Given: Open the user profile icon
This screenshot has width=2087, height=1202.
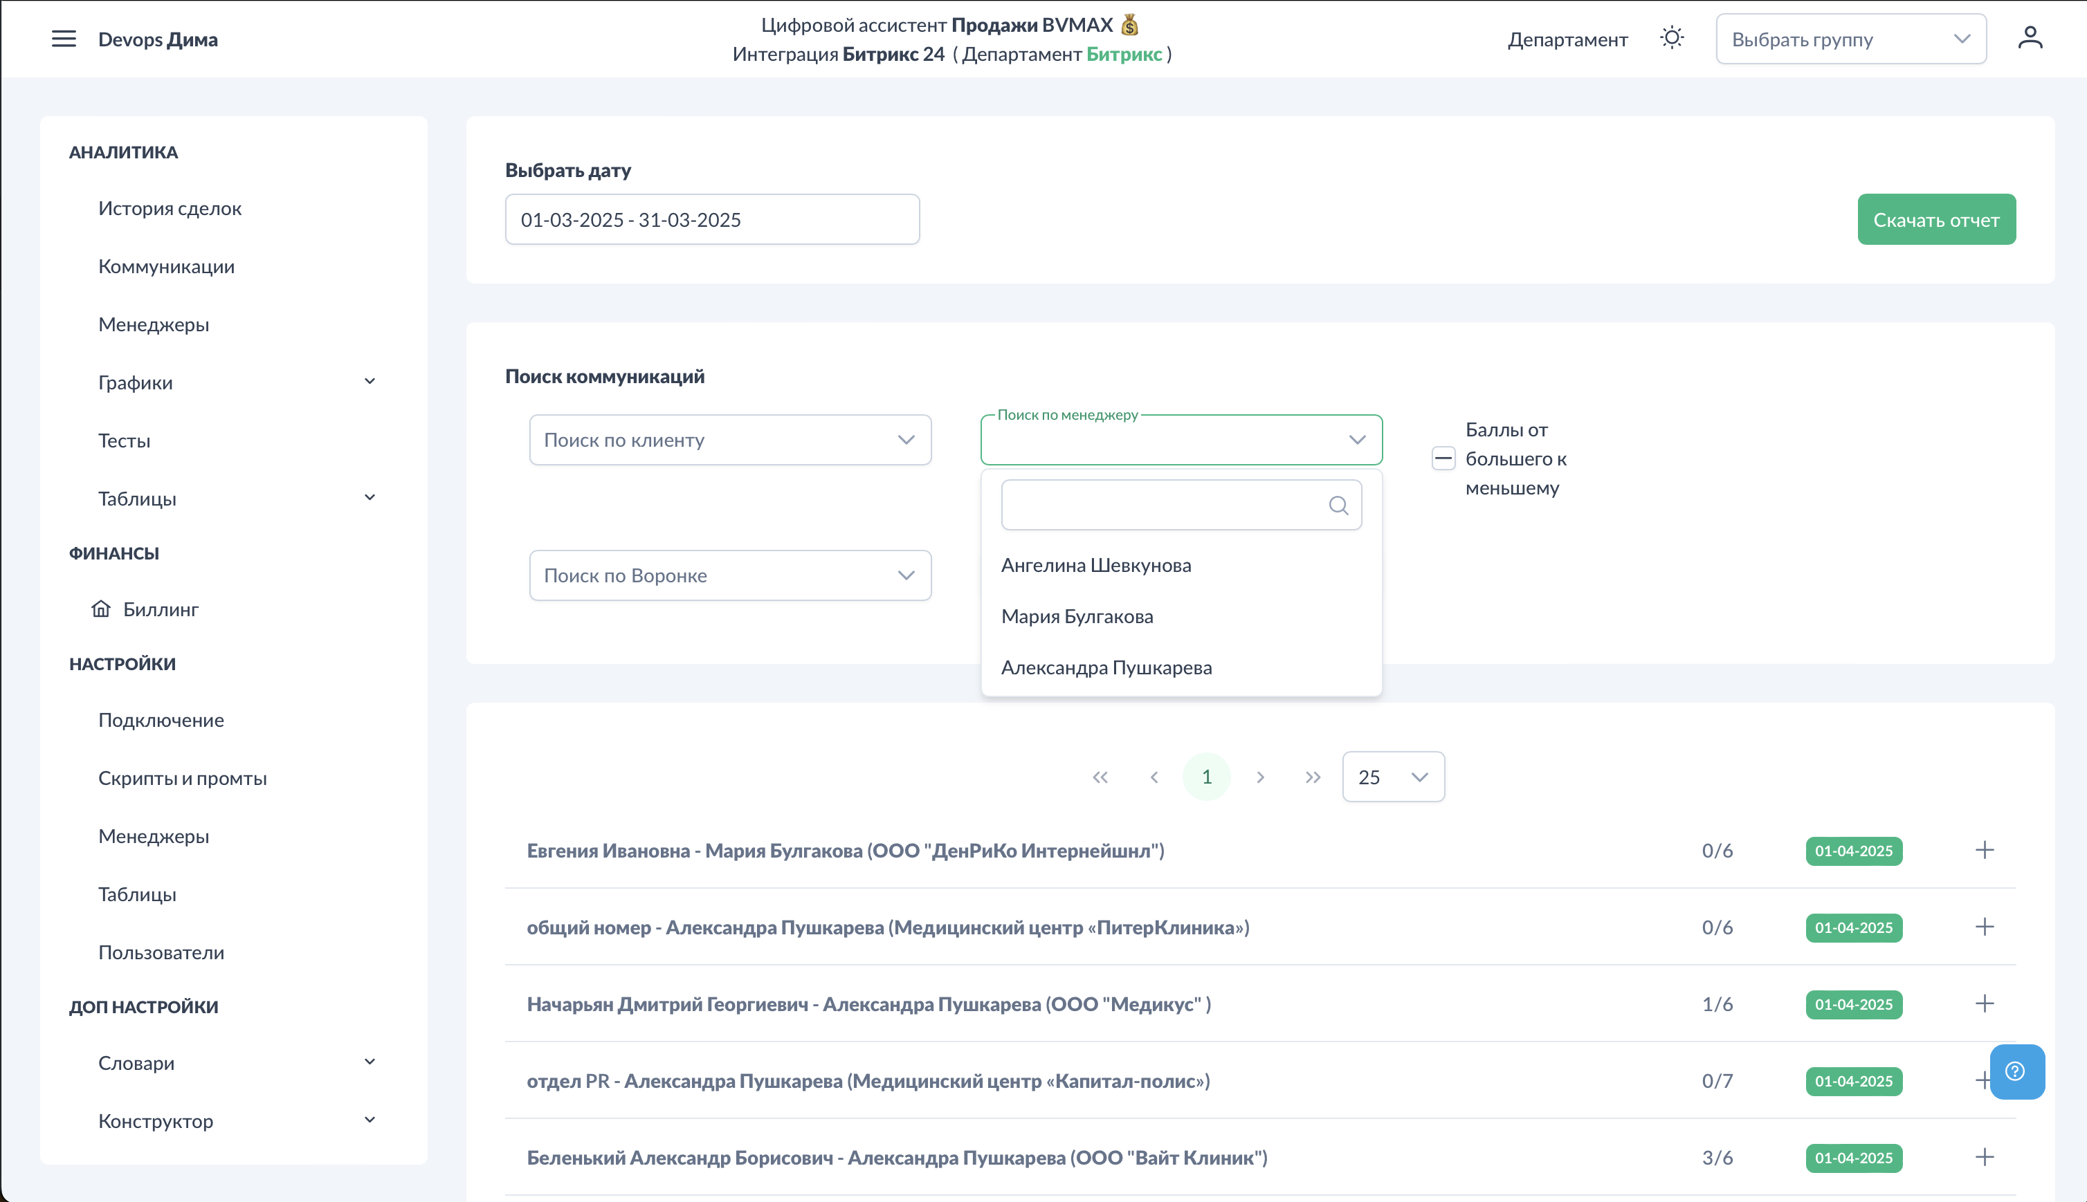Looking at the screenshot, I should 2030,38.
